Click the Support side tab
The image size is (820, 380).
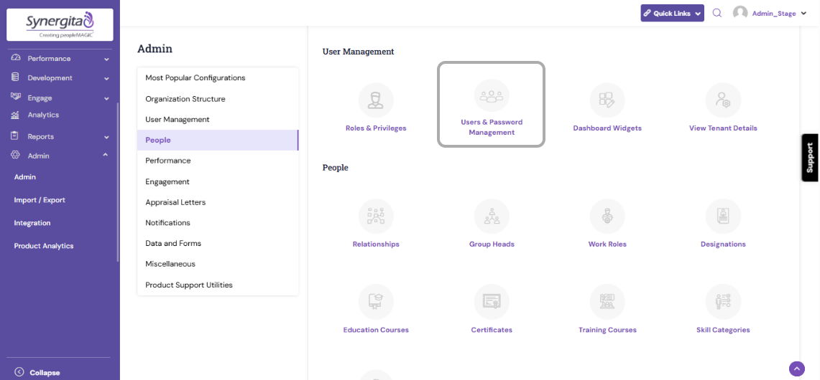pyautogui.click(x=810, y=158)
